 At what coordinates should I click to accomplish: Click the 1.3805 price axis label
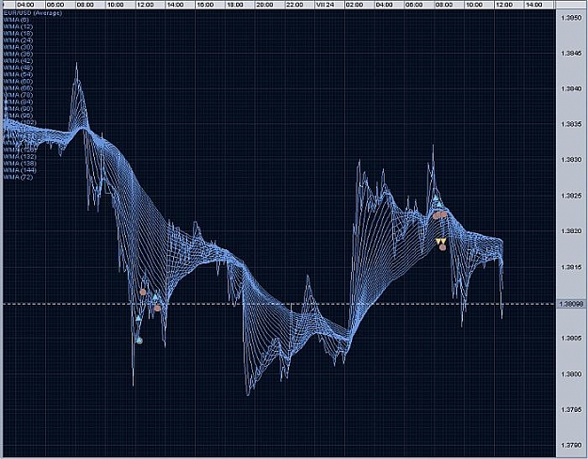(x=571, y=339)
